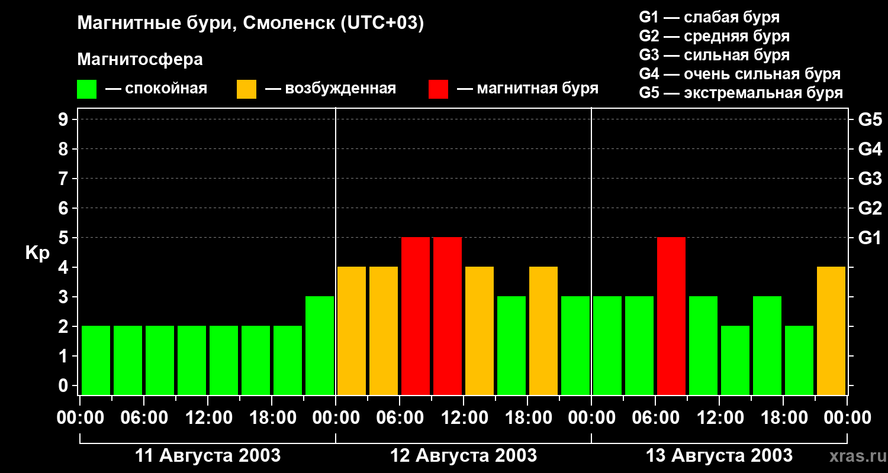
Task: Click the Kp axis value 5
Action: [x=65, y=238]
